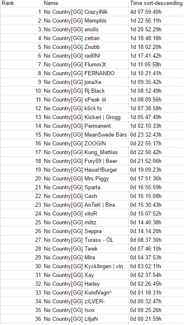Select the zettan name cell

point(85,38)
